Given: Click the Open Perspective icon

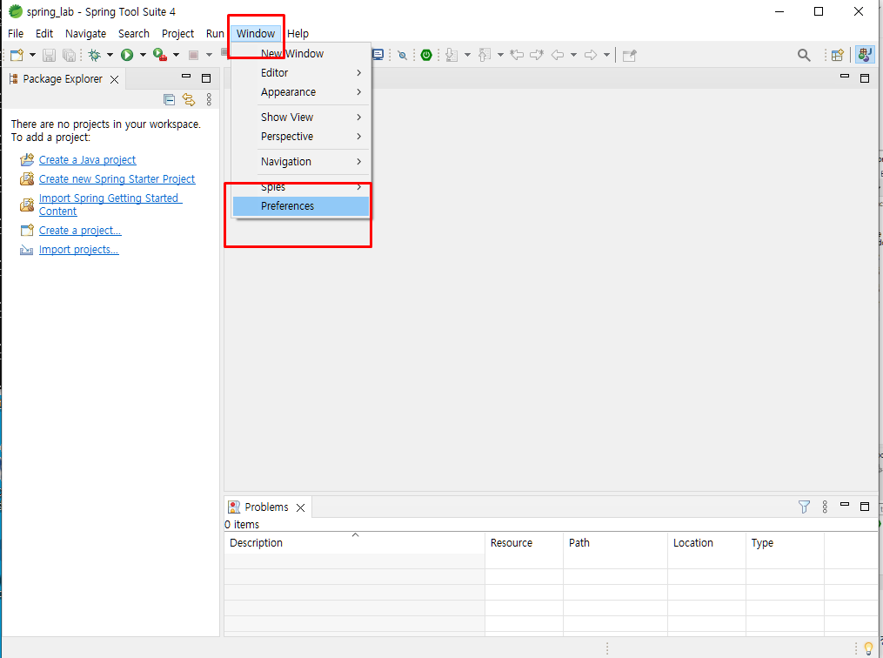Looking at the screenshot, I should [838, 55].
